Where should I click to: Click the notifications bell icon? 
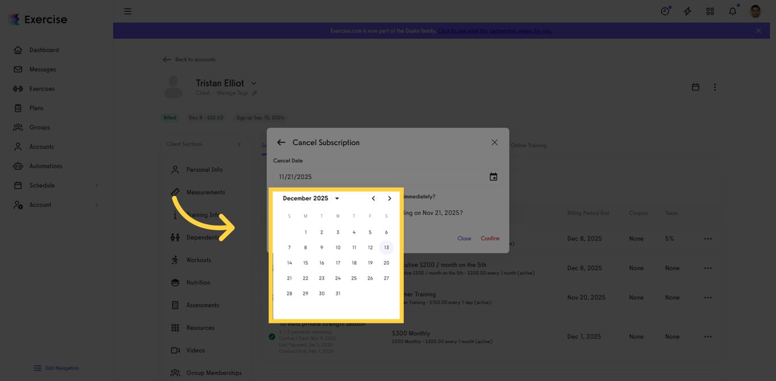pyautogui.click(x=732, y=11)
